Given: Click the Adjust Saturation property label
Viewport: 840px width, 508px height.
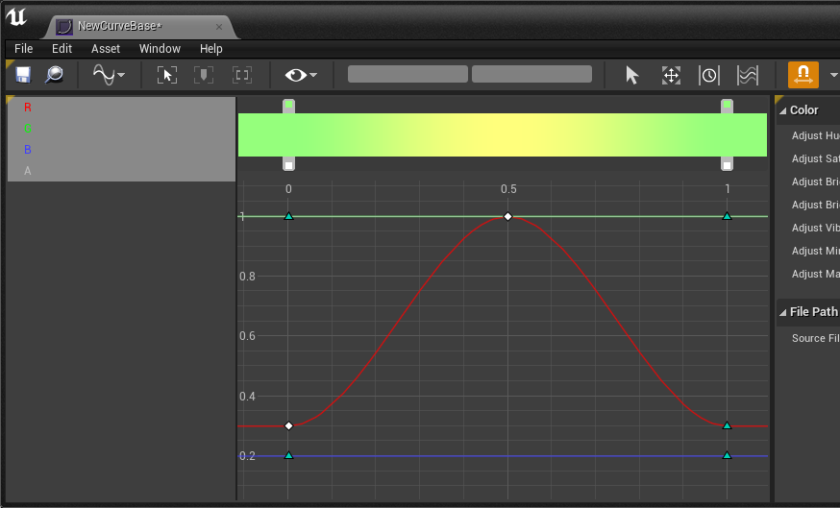Looking at the screenshot, I should [815, 159].
